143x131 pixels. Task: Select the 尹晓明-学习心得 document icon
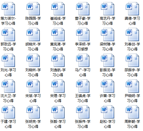tap(132, 86)
